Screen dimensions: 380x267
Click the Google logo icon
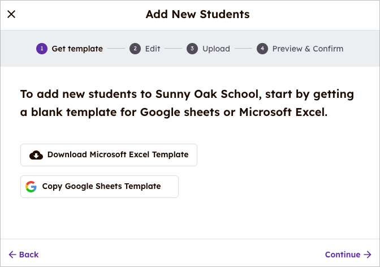31,187
